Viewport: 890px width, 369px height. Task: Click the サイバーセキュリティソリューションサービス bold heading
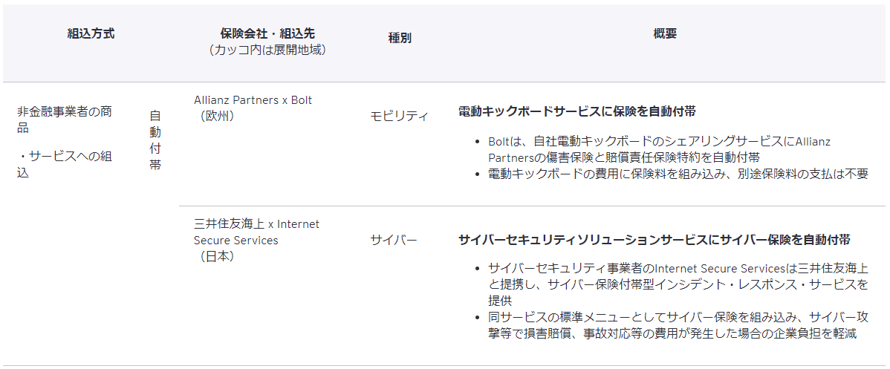coord(654,240)
